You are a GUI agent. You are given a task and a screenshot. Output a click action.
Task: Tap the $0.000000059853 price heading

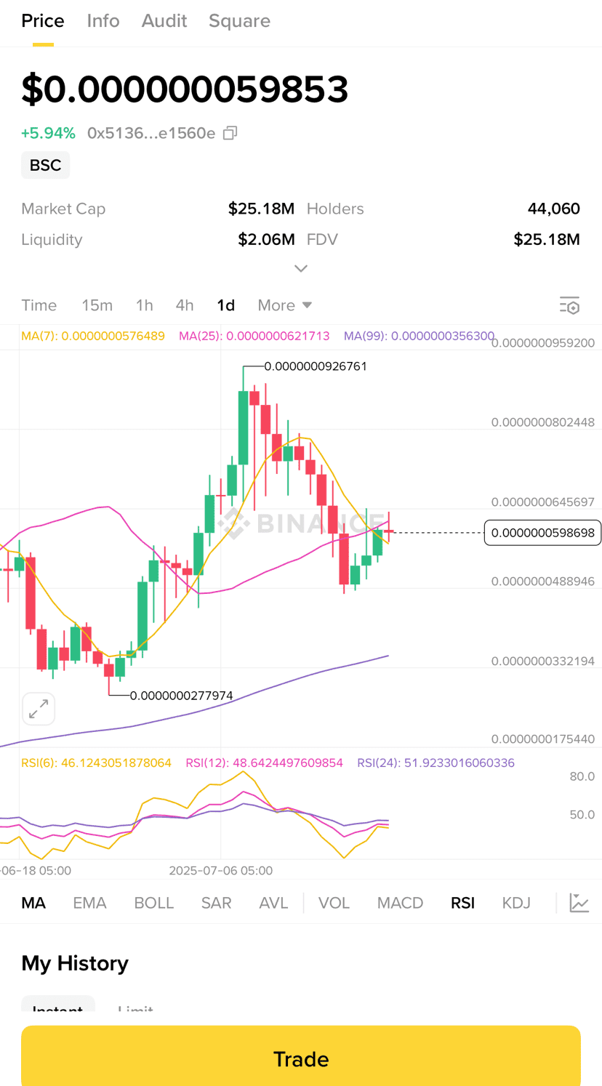pyautogui.click(x=185, y=89)
